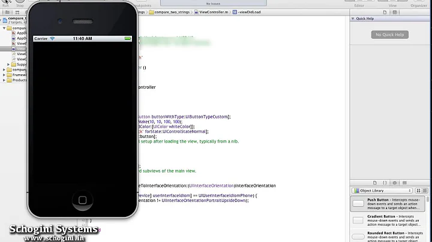Open File inspector tab in utilities pane
The height and width of the screenshot is (242, 432).
385,13
